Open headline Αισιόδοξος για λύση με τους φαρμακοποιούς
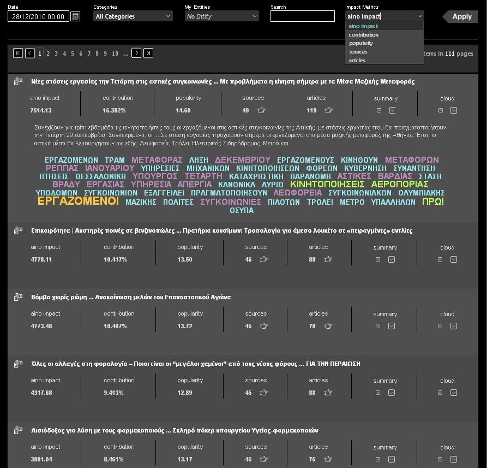The height and width of the screenshot is (468, 487). [x=175, y=430]
